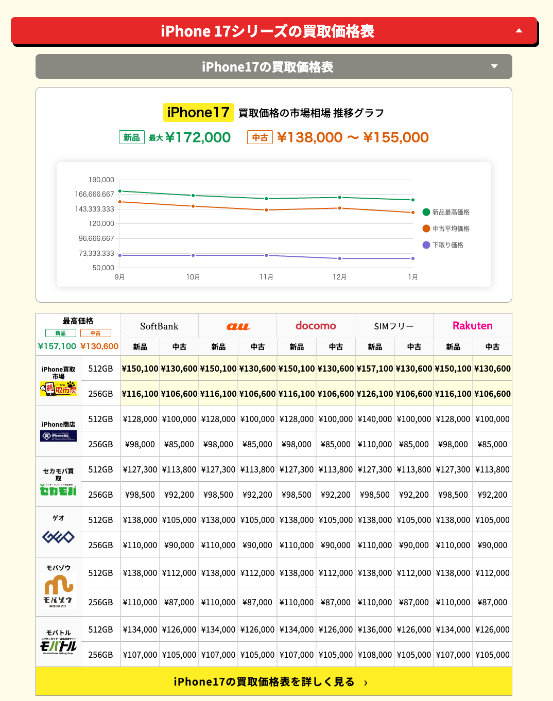Click the iPhone買取市場 shop name text

(x=58, y=373)
